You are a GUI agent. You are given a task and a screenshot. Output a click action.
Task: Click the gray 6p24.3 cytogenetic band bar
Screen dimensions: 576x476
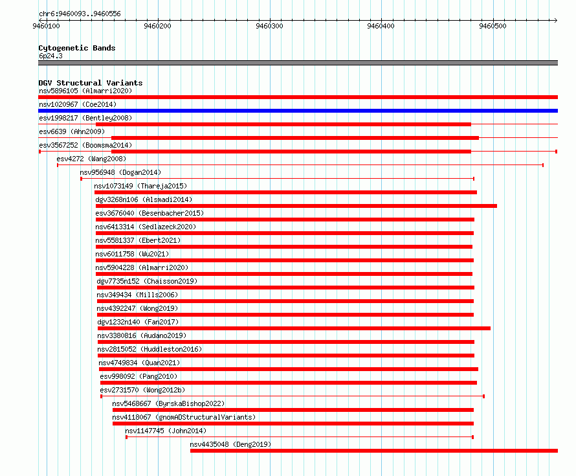pos(298,63)
